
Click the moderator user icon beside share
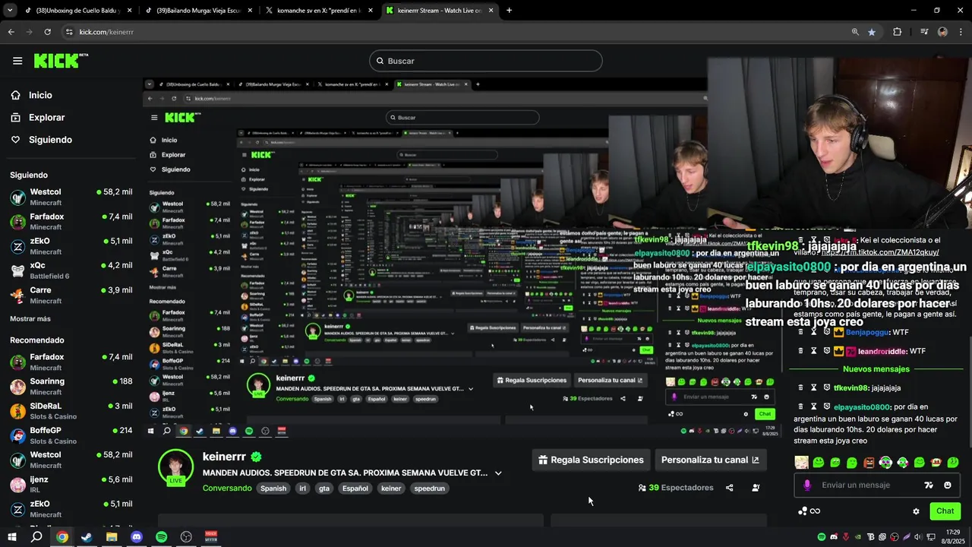click(756, 488)
